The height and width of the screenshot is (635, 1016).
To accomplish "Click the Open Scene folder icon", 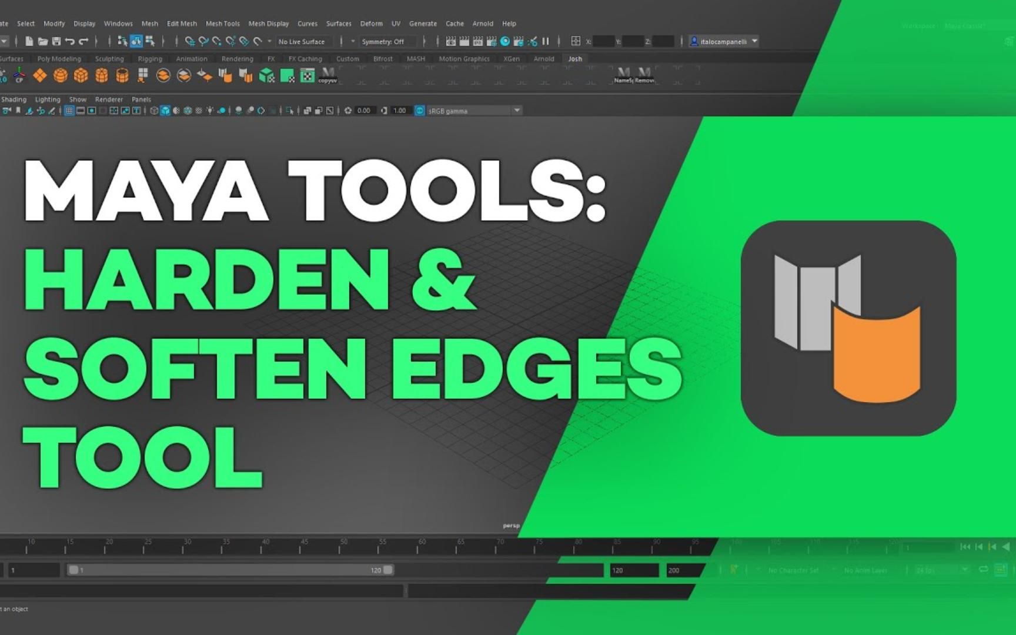I will pos(43,41).
